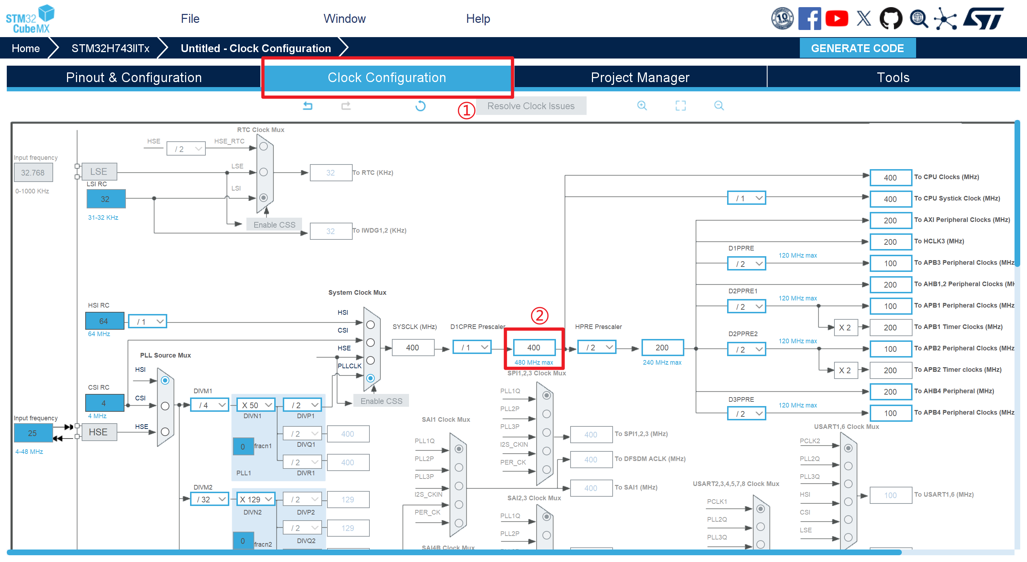Click the Untitled - Clock Configuration breadcrumb

pos(256,48)
